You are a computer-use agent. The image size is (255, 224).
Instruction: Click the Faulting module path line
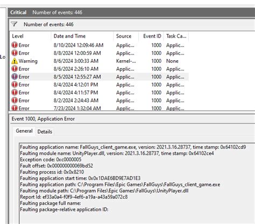(104, 191)
